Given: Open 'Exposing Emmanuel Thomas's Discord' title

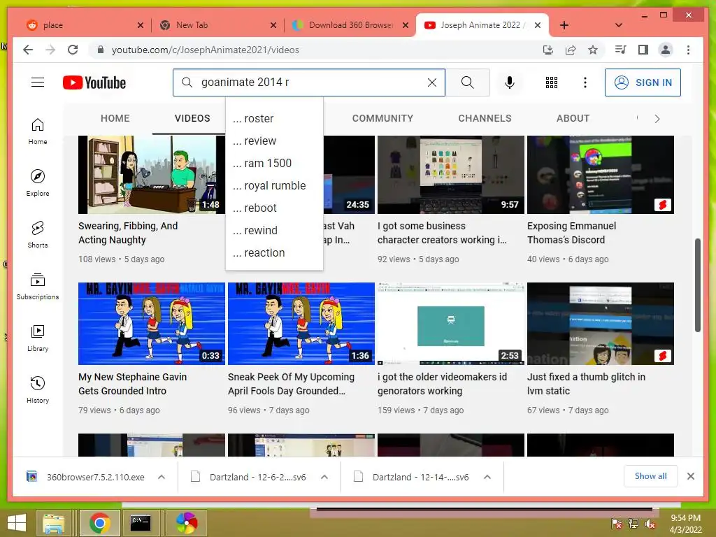Looking at the screenshot, I should 571,233.
